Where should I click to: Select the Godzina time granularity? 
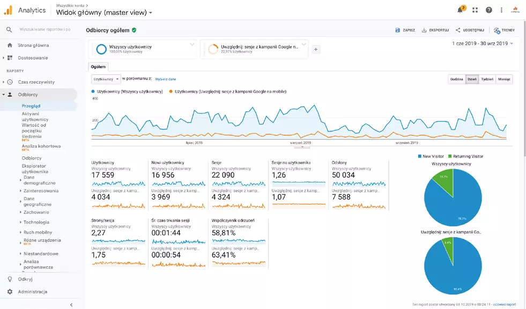point(456,79)
